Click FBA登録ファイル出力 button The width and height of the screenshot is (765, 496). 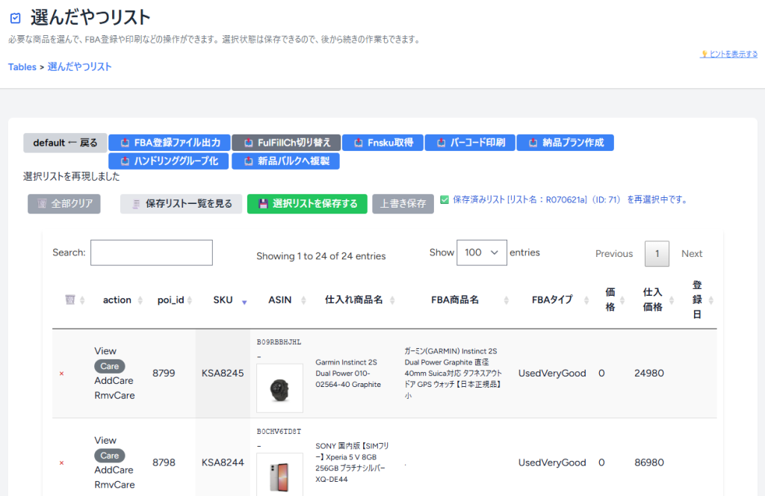pos(168,143)
